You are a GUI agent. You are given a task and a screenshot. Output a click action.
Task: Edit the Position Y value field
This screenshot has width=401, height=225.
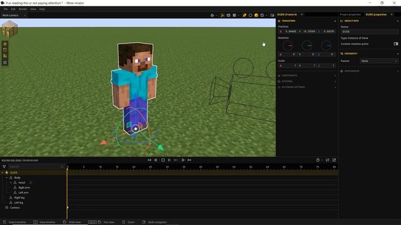(x=307, y=31)
